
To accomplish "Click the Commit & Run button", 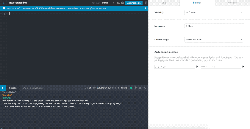I will point(134,3).
